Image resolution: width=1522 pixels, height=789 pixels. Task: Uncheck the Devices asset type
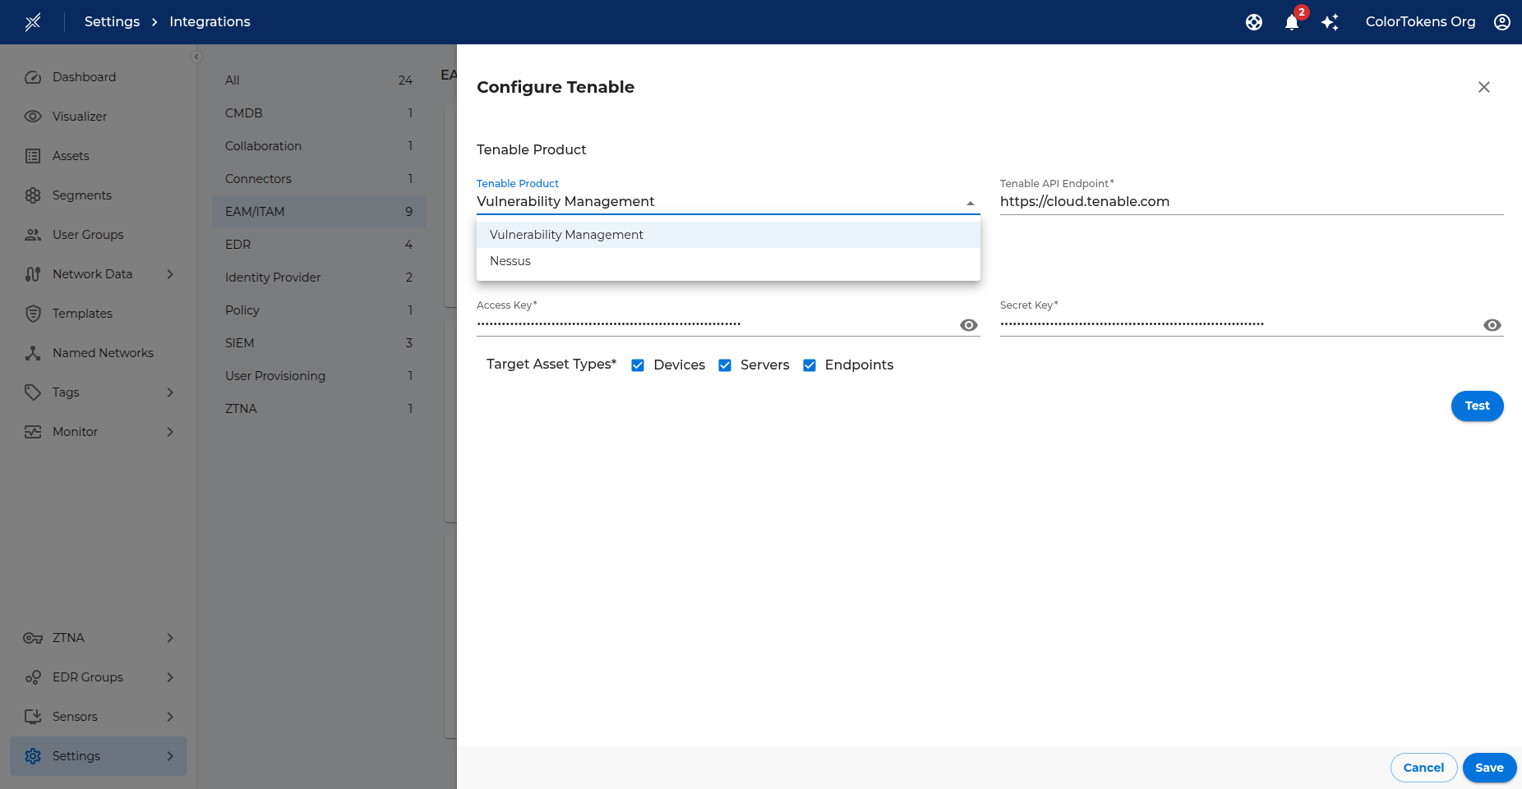(638, 365)
